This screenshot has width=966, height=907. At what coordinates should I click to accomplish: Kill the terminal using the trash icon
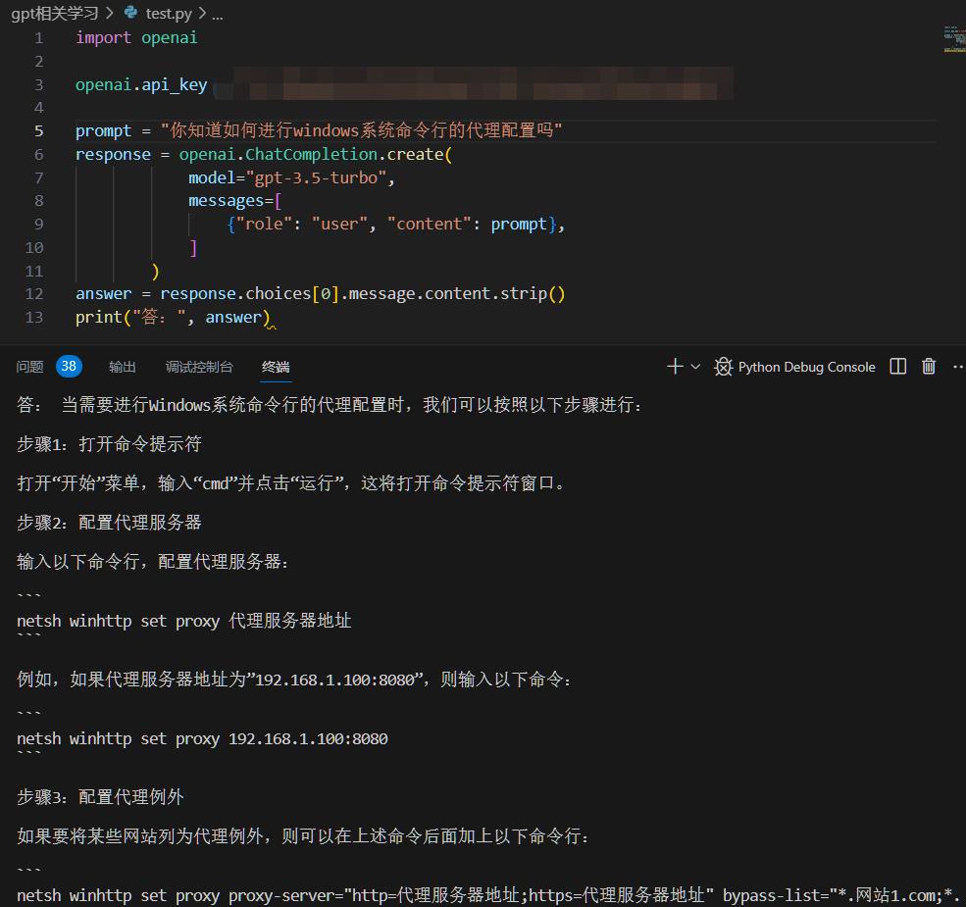(x=928, y=366)
